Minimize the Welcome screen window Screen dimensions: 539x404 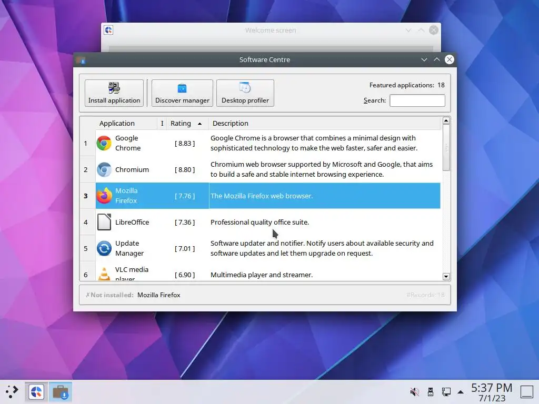(x=408, y=30)
